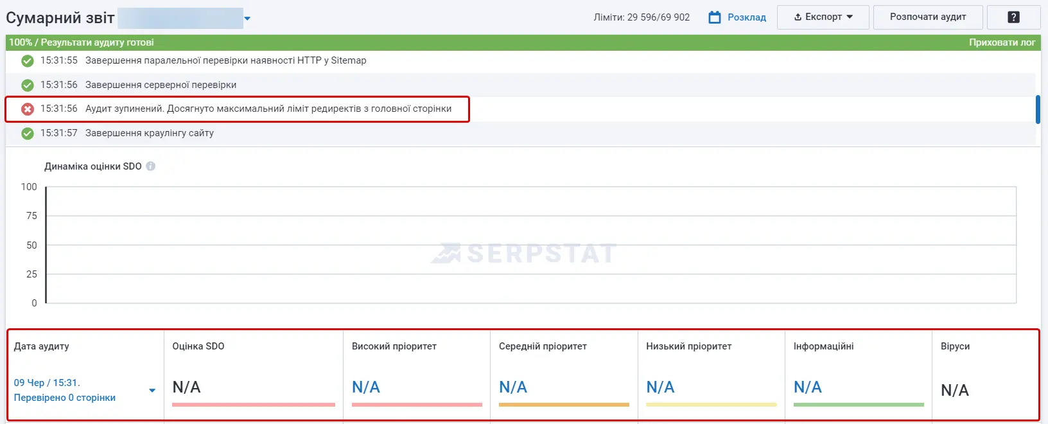This screenshot has width=1048, height=424.
Task: Select the log text Завершення серверної перевірки
Action: click(161, 85)
